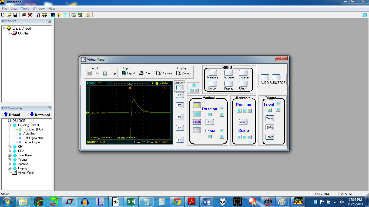Select Run|Stop [RUN] tree item
This screenshot has height=207, width=369.
[x=34, y=129]
